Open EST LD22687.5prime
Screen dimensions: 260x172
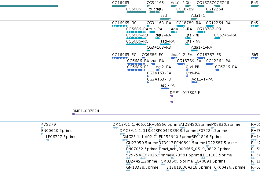(x=207, y=146)
